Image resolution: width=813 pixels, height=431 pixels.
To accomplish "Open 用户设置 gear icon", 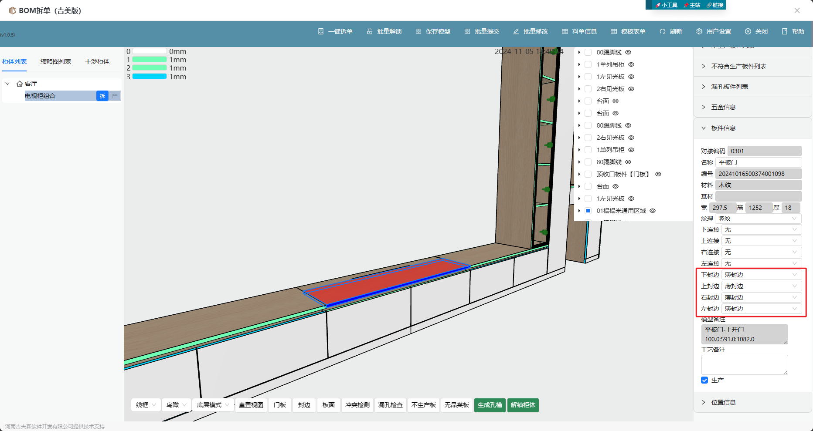I will click(x=699, y=31).
